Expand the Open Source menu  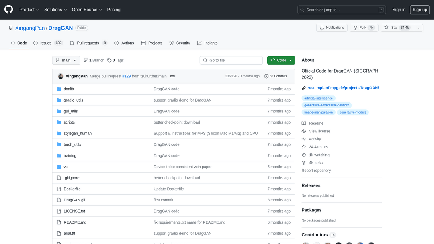(x=87, y=10)
